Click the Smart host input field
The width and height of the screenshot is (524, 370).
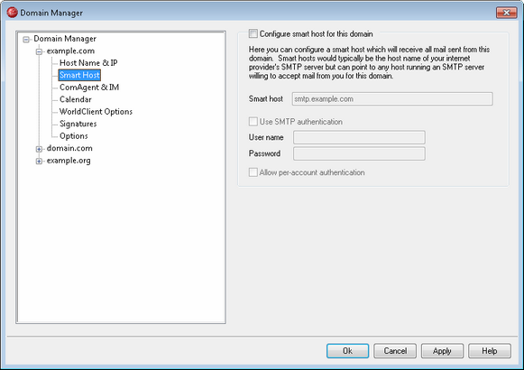point(392,99)
